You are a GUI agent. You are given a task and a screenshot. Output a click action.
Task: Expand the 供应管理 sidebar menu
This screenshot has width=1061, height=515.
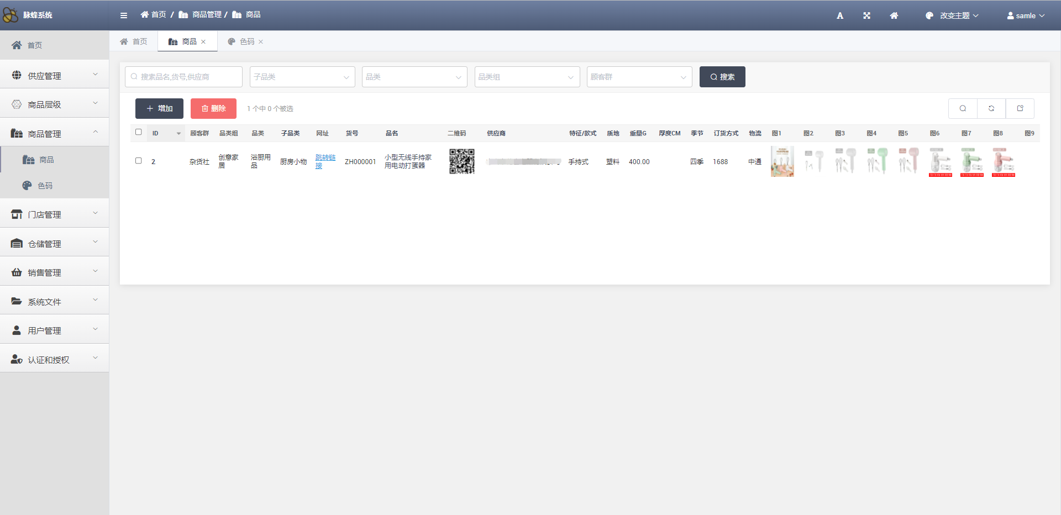[x=54, y=75]
